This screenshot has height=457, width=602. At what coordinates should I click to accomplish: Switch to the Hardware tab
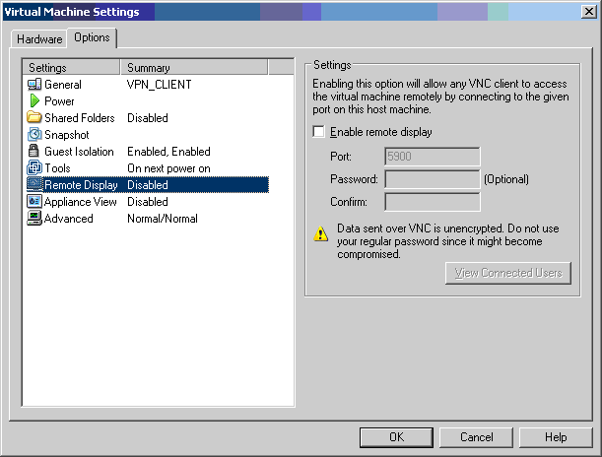point(39,39)
